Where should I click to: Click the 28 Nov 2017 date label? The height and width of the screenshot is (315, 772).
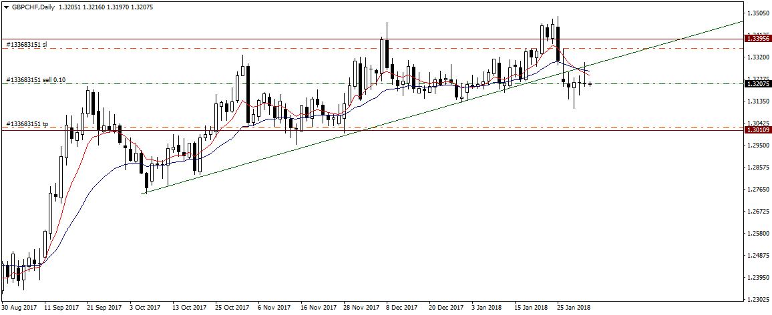361,307
